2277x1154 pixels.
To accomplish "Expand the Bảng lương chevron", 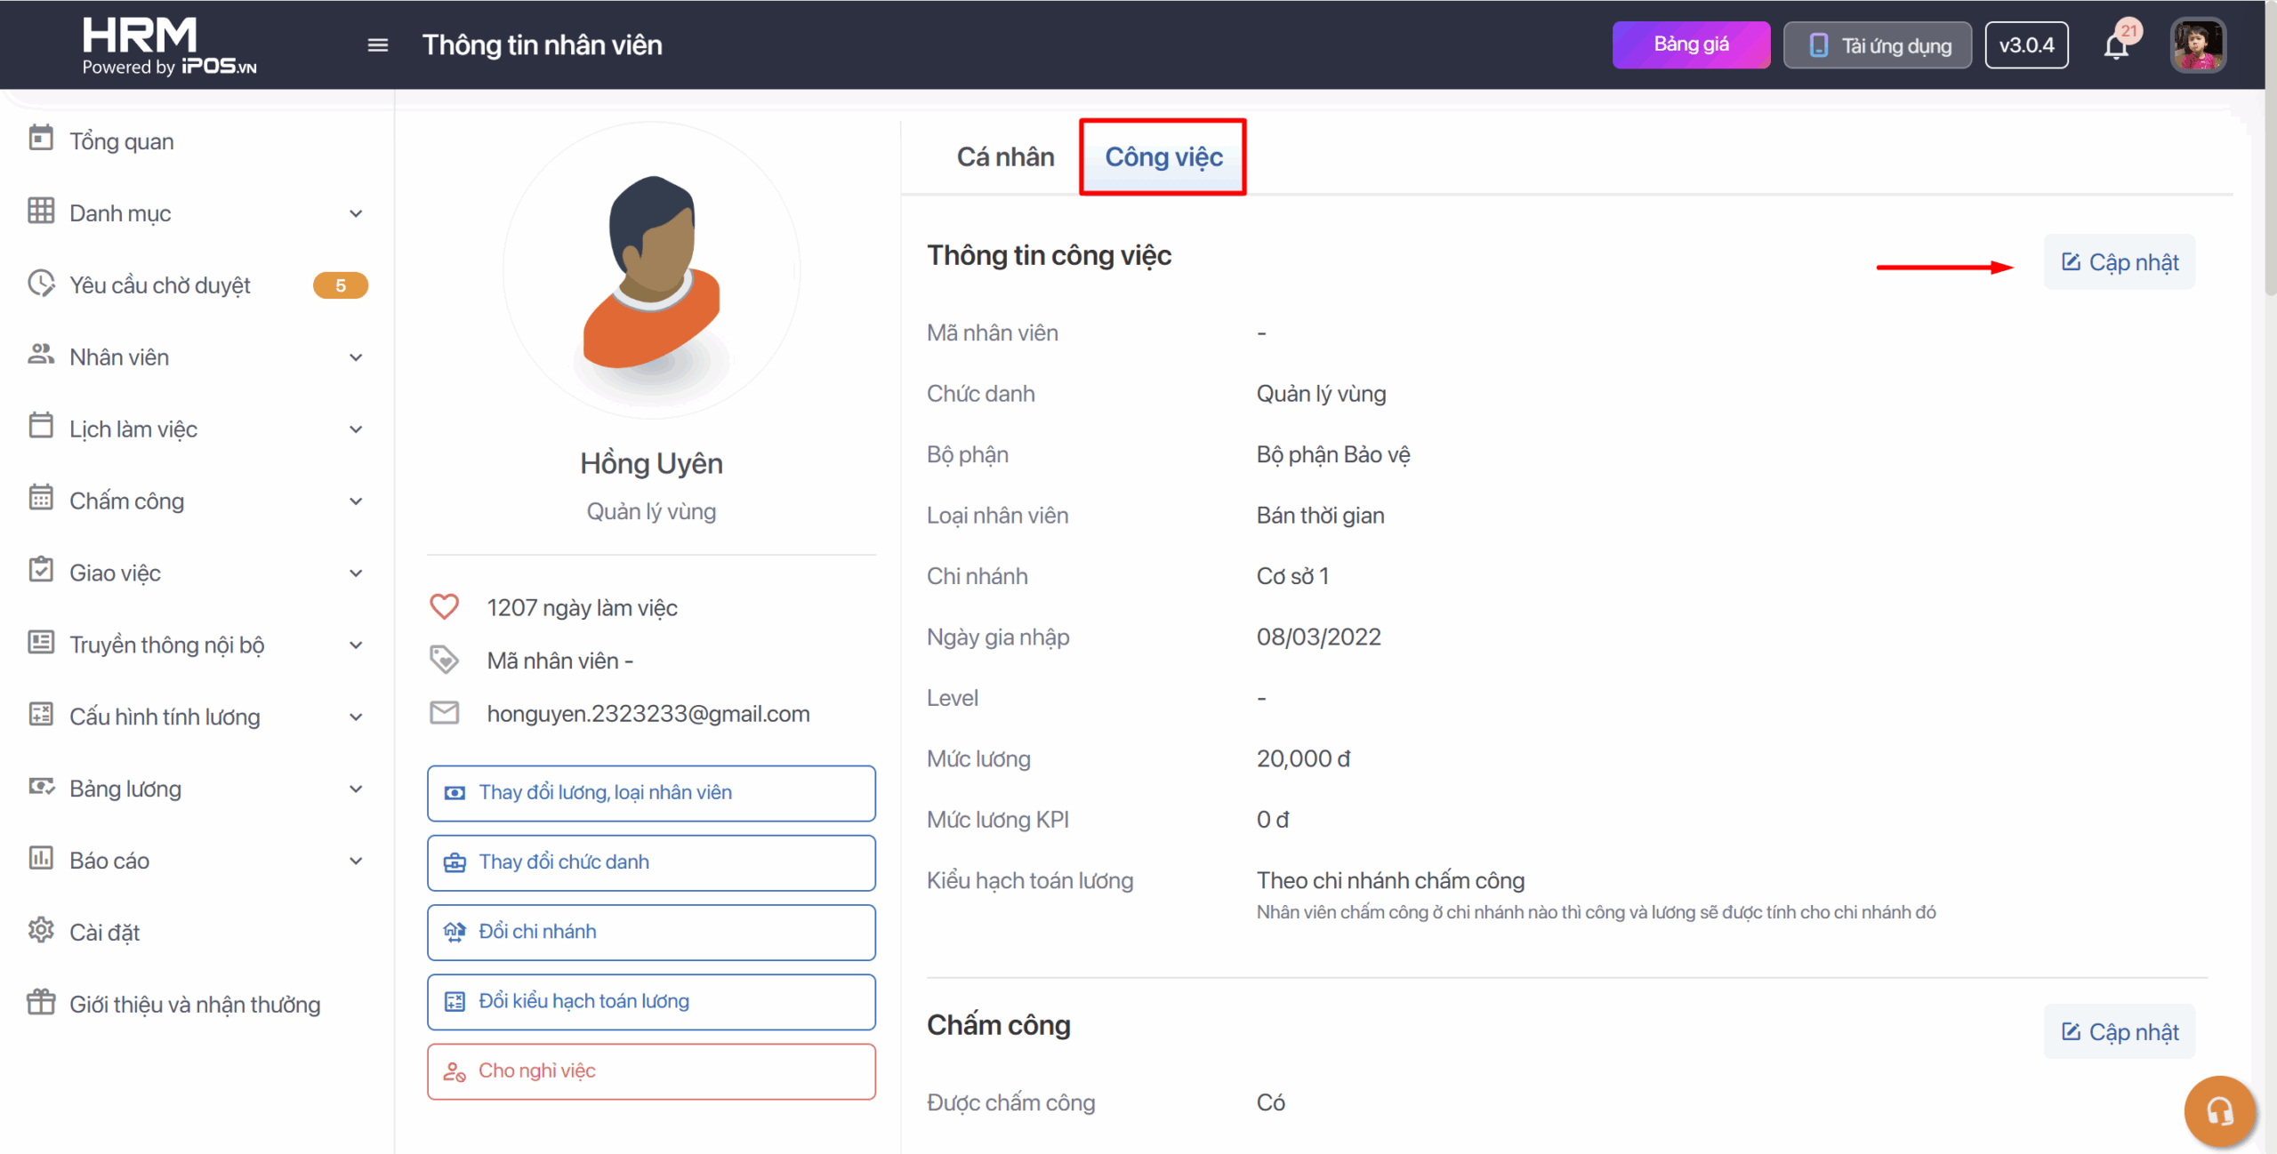I will pos(356,789).
